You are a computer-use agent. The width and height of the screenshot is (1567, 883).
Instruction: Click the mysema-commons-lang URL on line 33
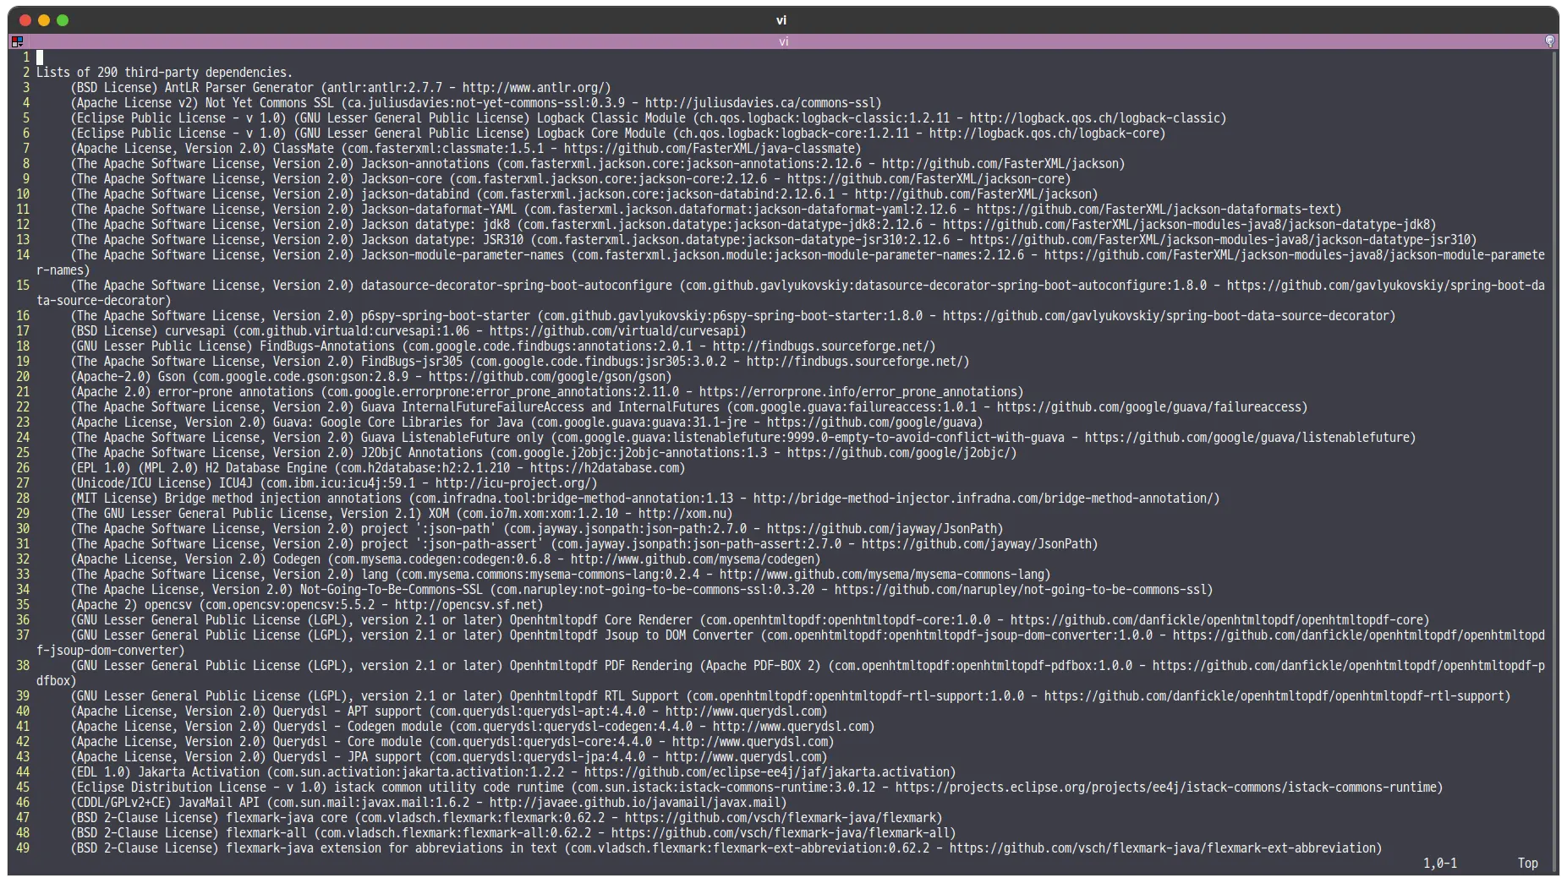(881, 575)
